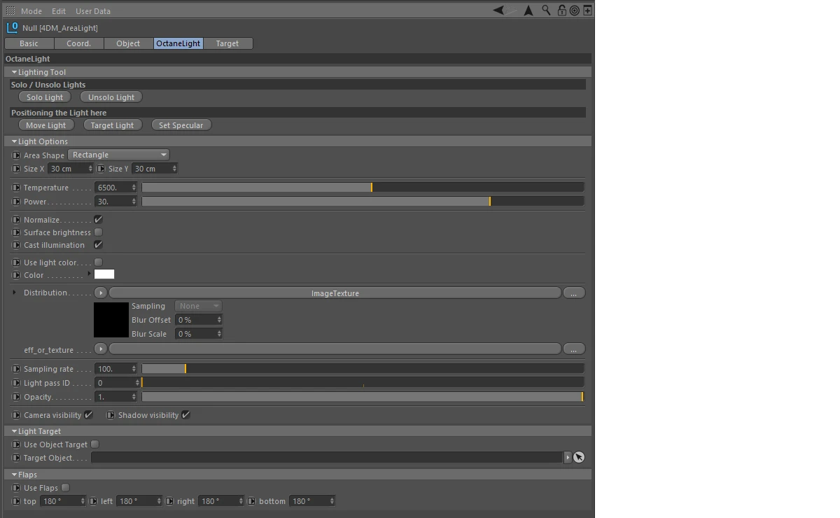Switch to the Coord. tab
The image size is (840, 518).
78,43
